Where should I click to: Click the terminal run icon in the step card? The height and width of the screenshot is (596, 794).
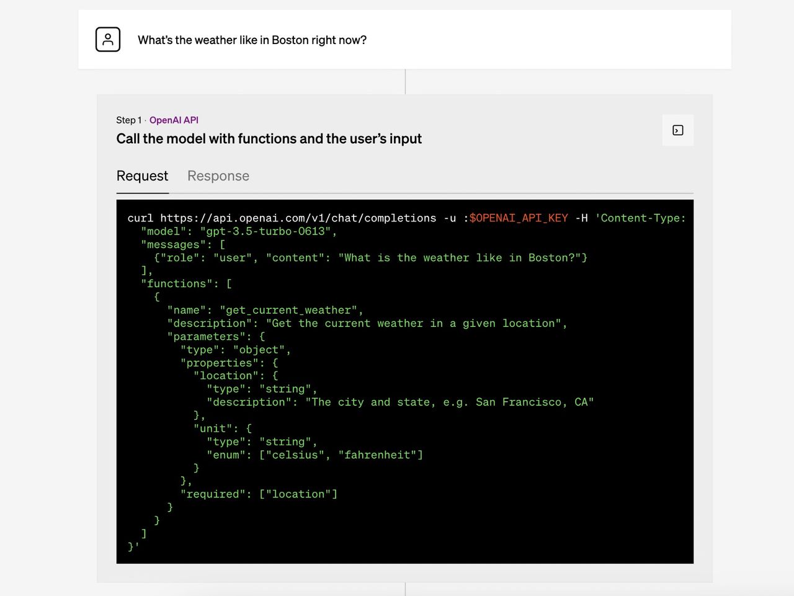point(677,130)
